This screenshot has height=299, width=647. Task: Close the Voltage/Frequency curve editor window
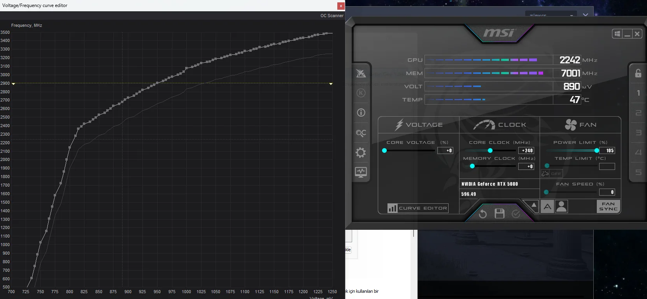click(341, 6)
